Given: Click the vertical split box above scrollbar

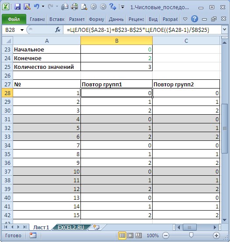Looking at the screenshot, I should (225, 37).
